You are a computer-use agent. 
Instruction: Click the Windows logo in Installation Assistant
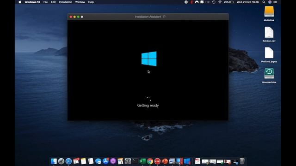pyautogui.click(x=149, y=59)
